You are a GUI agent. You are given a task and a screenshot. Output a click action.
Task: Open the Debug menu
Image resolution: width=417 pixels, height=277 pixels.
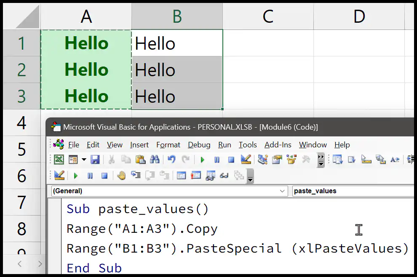tap(199, 145)
